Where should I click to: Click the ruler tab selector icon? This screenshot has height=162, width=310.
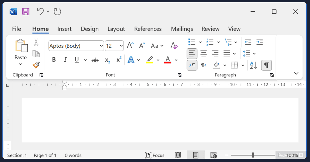coord(7,85)
